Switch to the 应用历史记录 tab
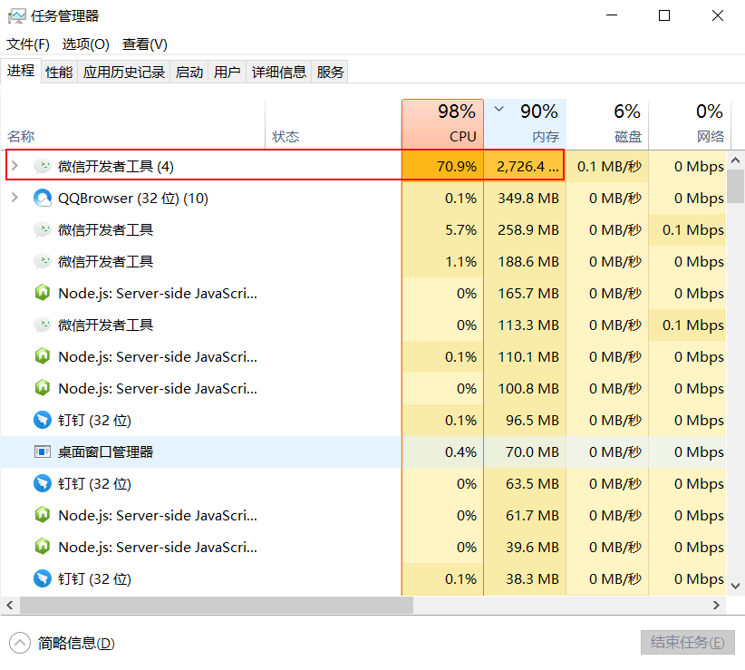 (x=124, y=73)
